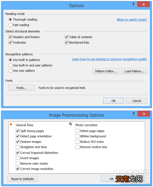Close the Options dialog with red X
This screenshot has height=187, width=153.
143,4
